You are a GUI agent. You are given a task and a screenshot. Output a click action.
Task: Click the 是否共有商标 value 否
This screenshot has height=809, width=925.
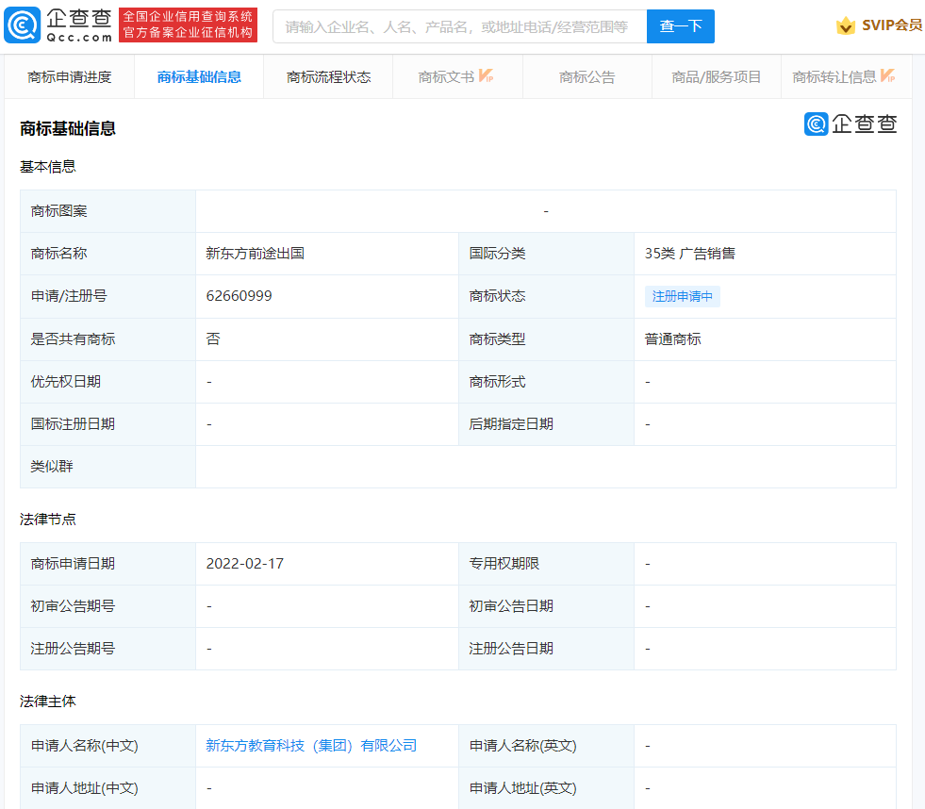pos(213,338)
